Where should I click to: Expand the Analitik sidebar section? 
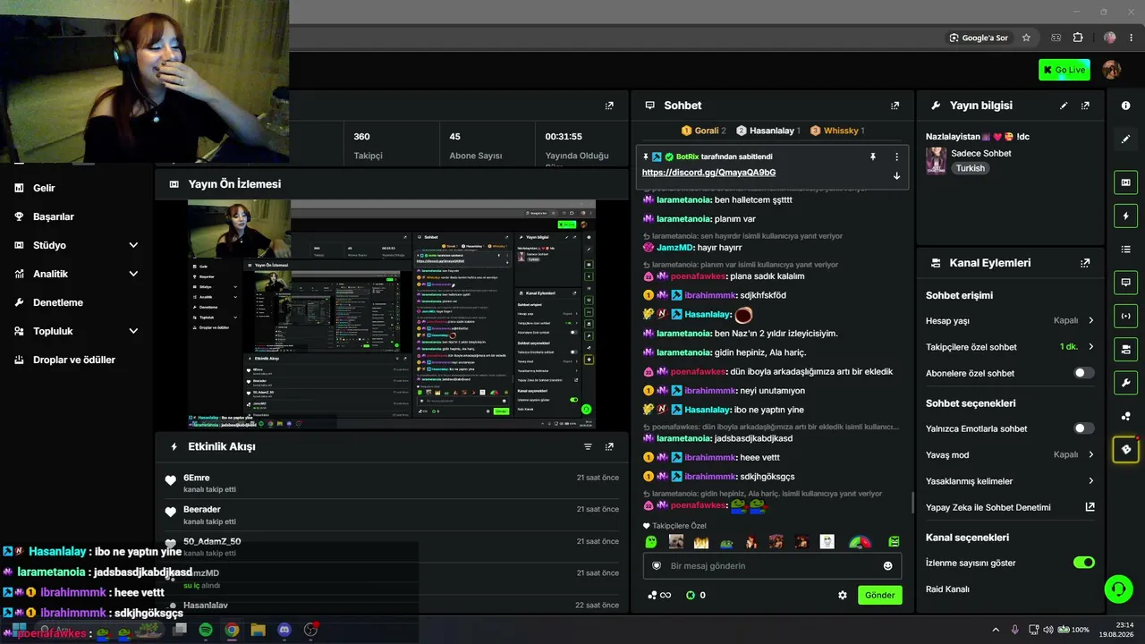pyautogui.click(x=133, y=274)
